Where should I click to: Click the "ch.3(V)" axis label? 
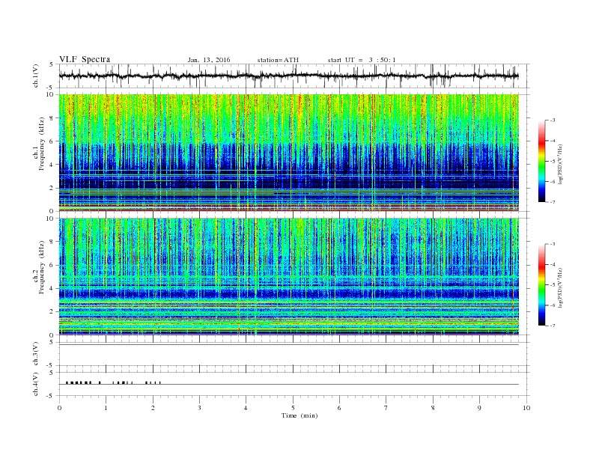pos(36,354)
